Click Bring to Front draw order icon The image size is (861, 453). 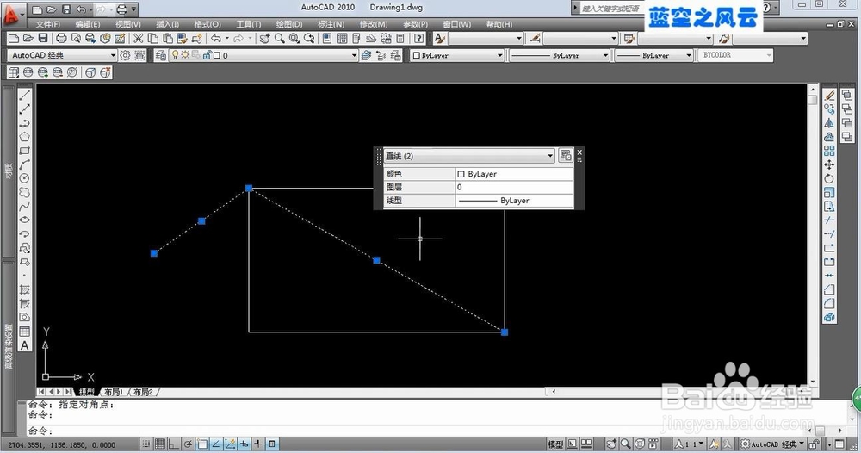coord(847,96)
